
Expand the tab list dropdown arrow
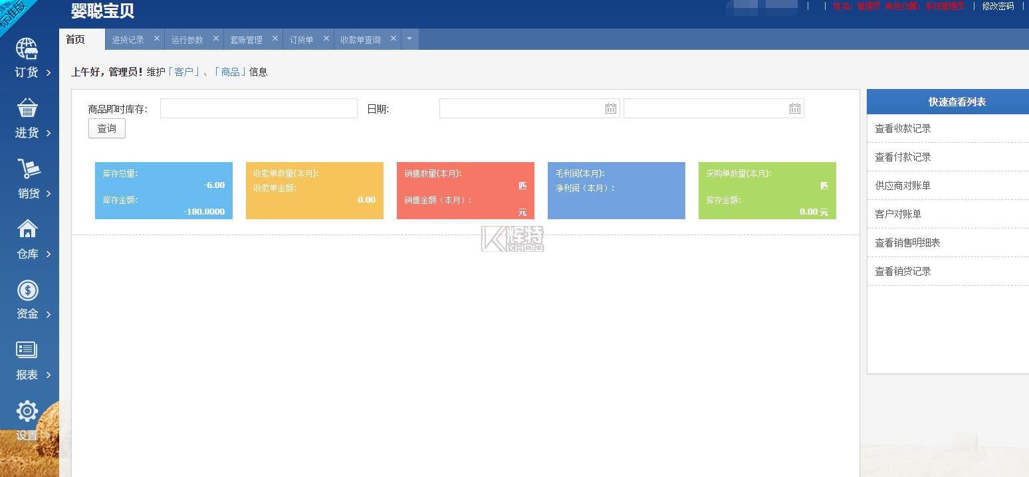[x=409, y=39]
